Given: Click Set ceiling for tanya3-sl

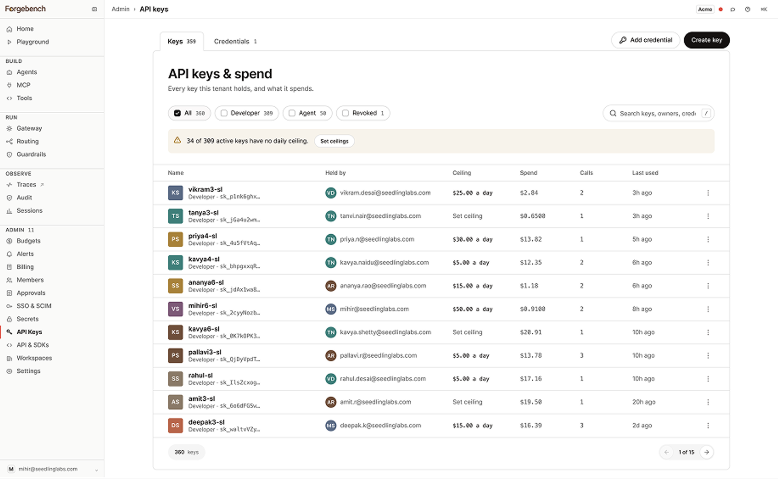Looking at the screenshot, I should (x=467, y=216).
